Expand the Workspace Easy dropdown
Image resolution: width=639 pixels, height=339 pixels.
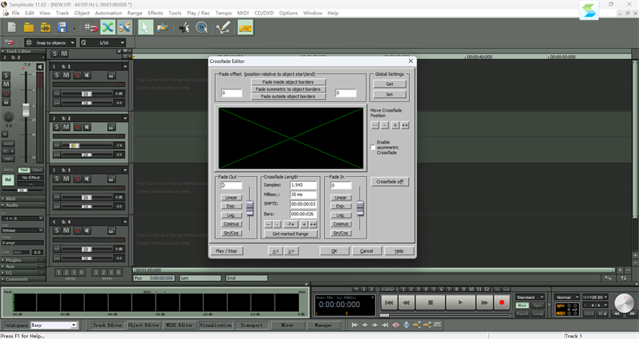click(73, 325)
